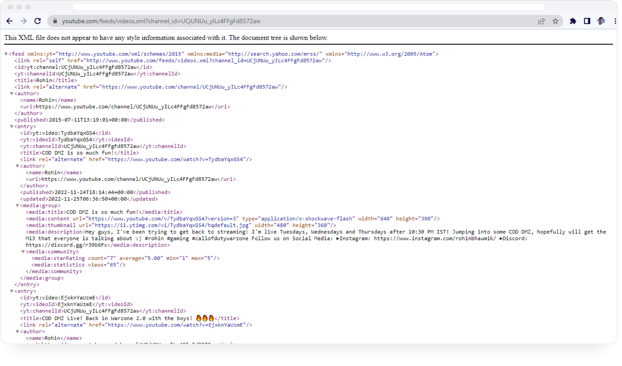Collapse the media:group element
This screenshot has height=366, width=622.
[x=17, y=205]
